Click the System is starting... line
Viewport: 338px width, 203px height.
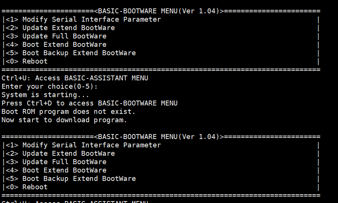pos(45,95)
